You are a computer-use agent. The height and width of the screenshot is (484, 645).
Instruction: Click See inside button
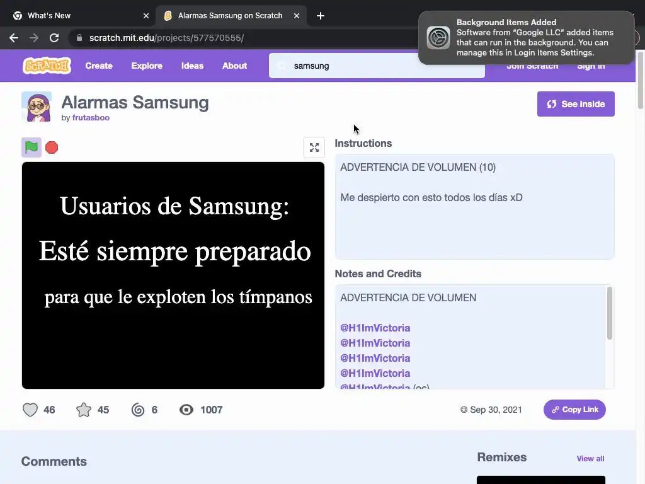coord(576,104)
